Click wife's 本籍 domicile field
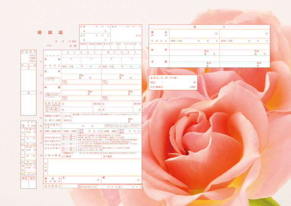Viewport: 291px width, 206px height. click(x=121, y=92)
